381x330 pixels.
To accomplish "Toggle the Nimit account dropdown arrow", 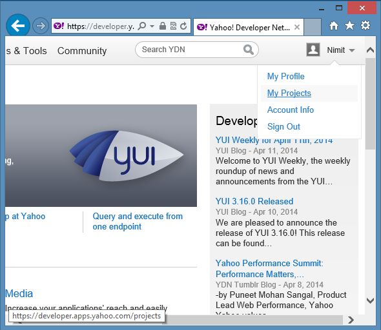I will 351,50.
